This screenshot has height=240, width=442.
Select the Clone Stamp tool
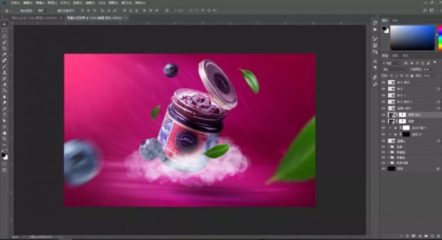pos(4,73)
